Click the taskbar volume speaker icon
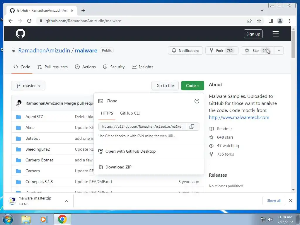This screenshot has height=225, width=300. (x=270, y=219)
